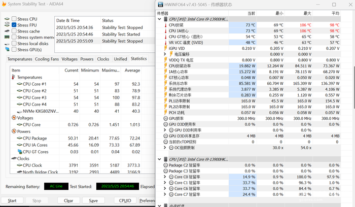This screenshot has width=355, height=207.
Task: Expand the 电压偏移 tree item
Action: (x=165, y=54)
